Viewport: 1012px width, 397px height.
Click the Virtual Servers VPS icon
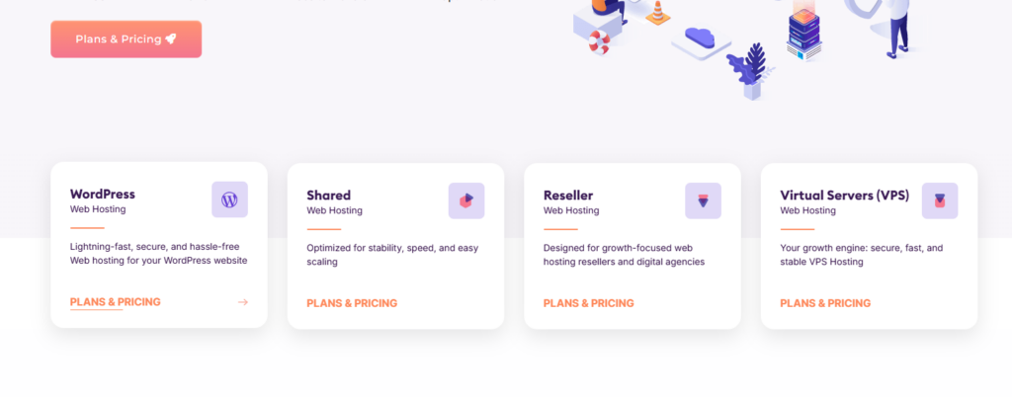(x=940, y=200)
